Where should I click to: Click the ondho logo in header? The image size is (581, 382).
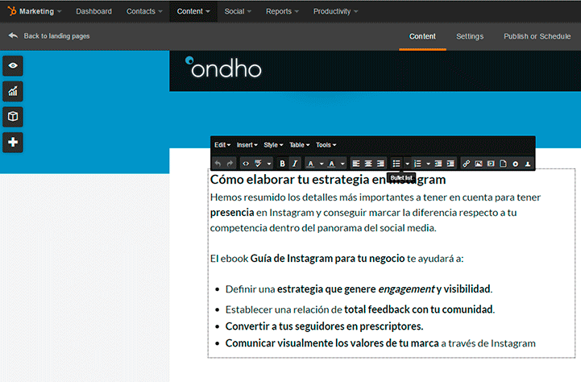[x=223, y=68]
